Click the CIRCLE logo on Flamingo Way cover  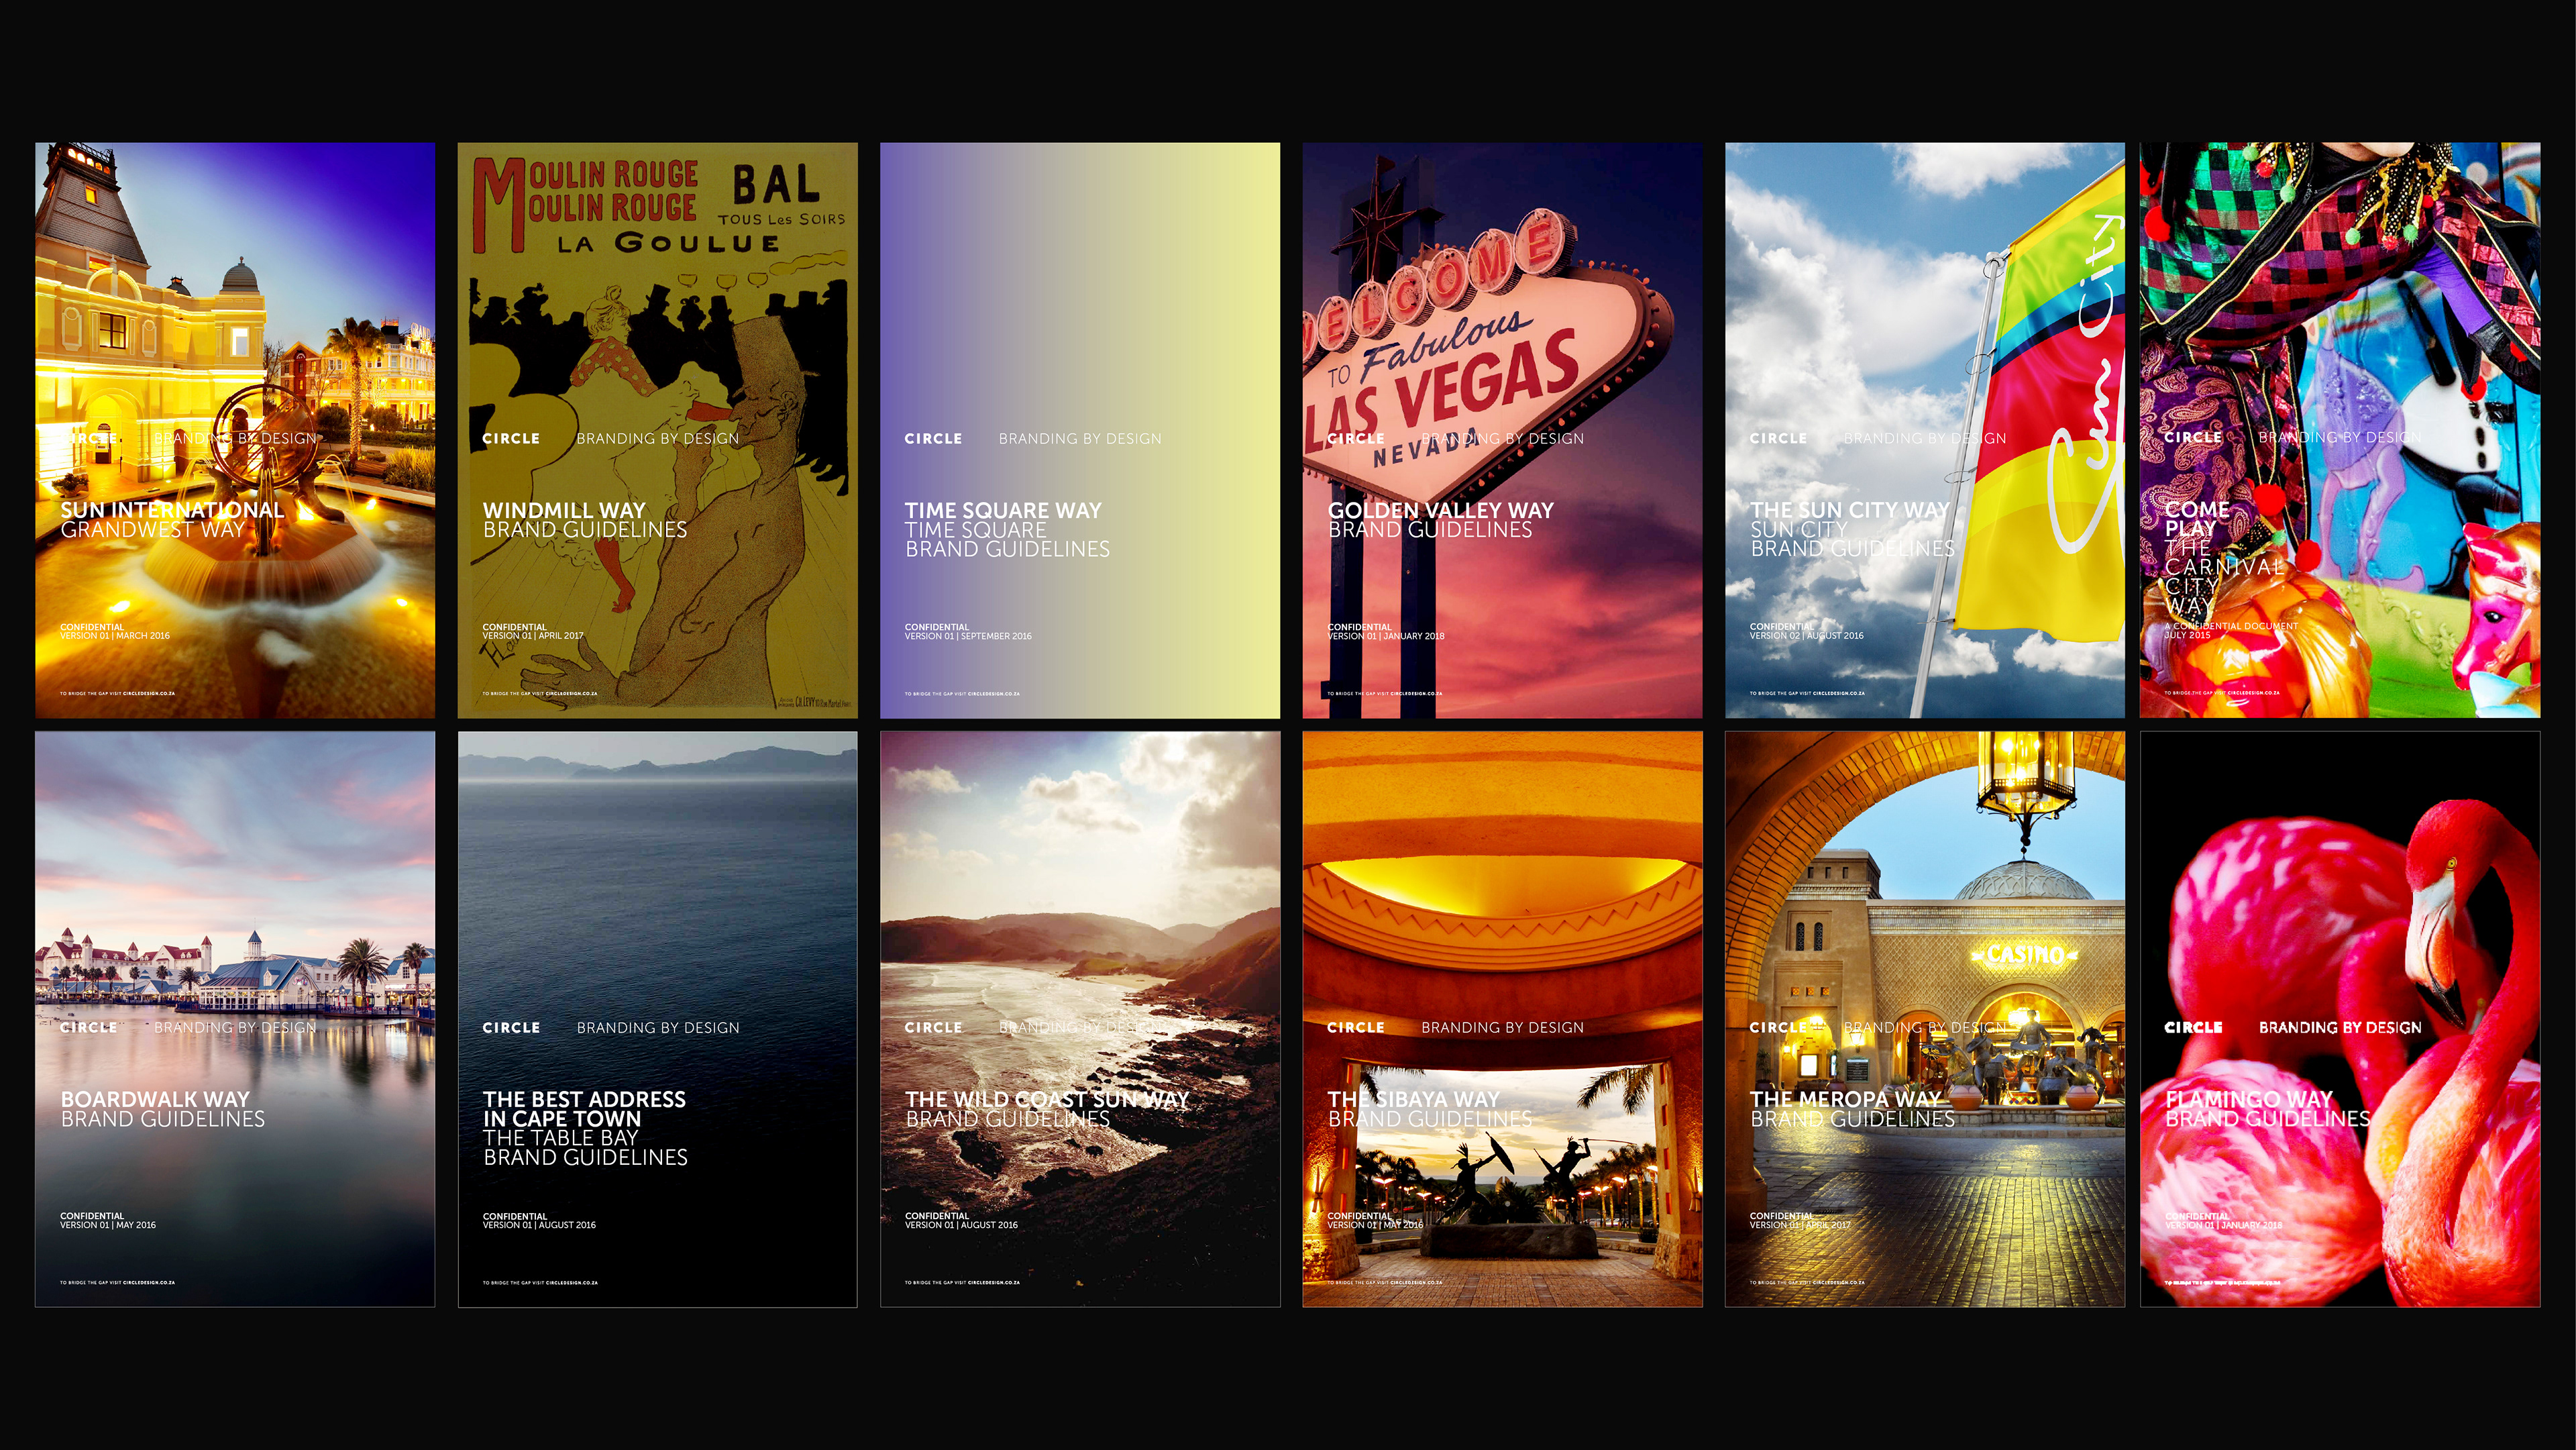tap(2193, 1028)
